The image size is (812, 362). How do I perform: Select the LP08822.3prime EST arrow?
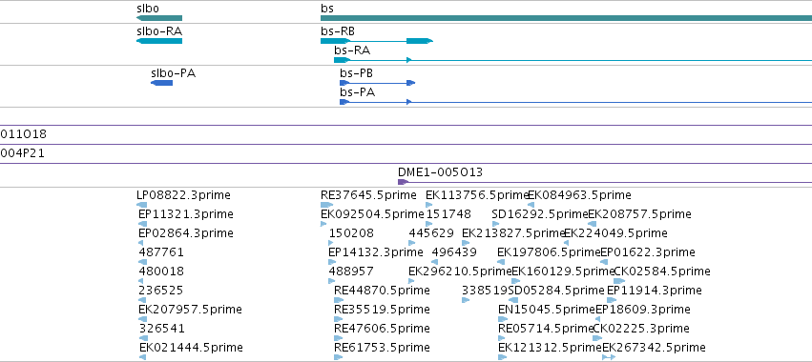[142, 205]
